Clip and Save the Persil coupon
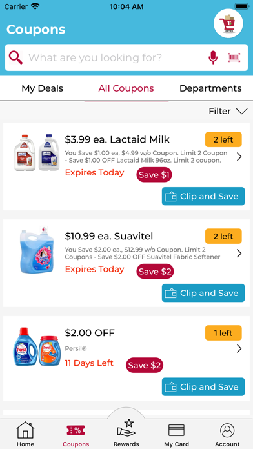The width and height of the screenshot is (253, 449). pos(203,387)
